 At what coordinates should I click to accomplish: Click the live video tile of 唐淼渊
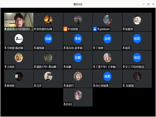click(x=19, y=22)
